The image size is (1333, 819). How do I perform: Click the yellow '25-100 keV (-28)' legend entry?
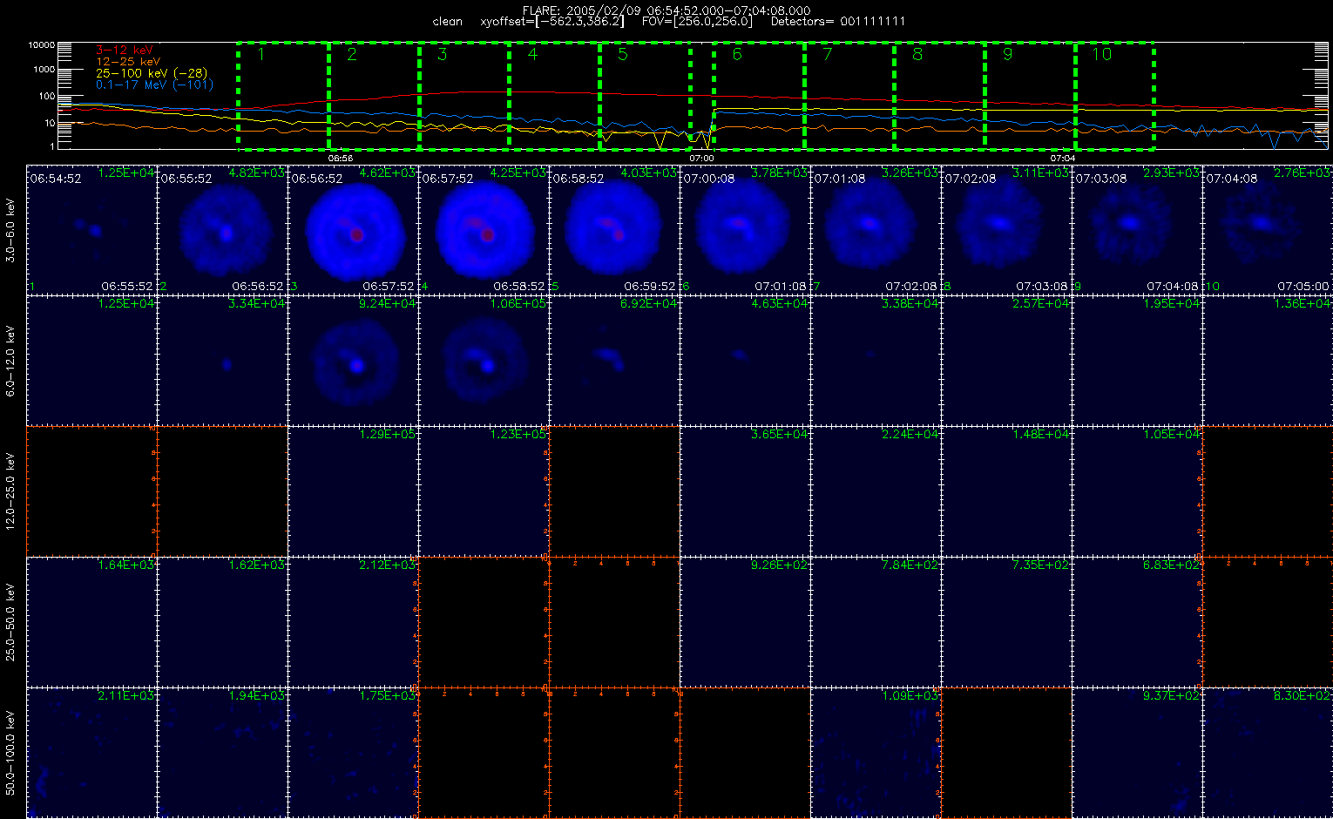pos(152,73)
